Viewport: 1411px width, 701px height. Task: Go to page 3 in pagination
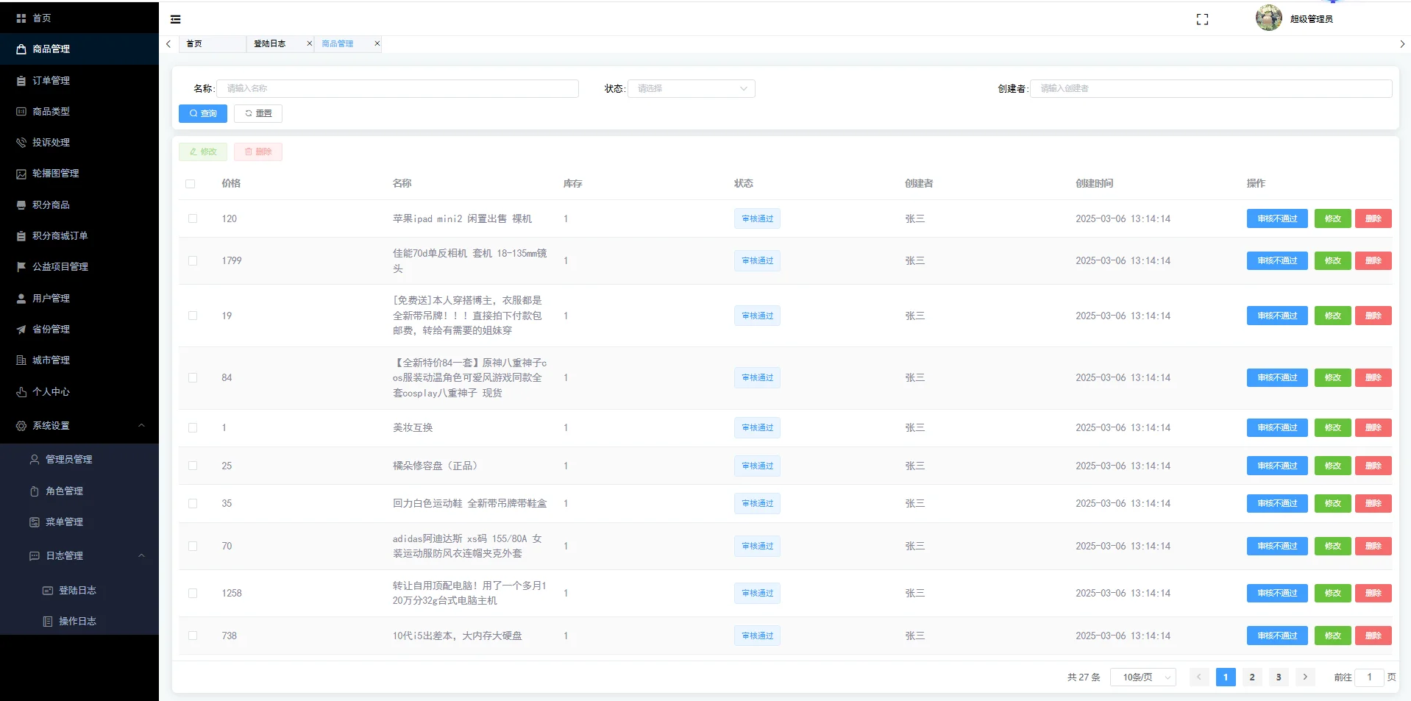point(1279,677)
